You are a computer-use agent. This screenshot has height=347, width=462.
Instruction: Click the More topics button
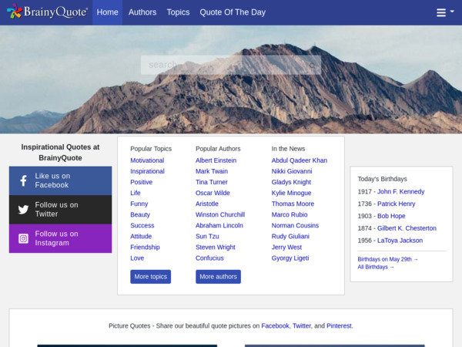coord(151,277)
